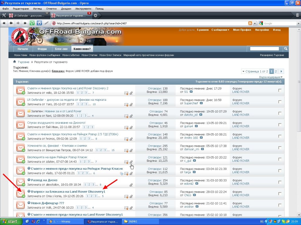301x225 pixels.
Task: Go back with the Back arrow
Action: (x=11, y=23)
